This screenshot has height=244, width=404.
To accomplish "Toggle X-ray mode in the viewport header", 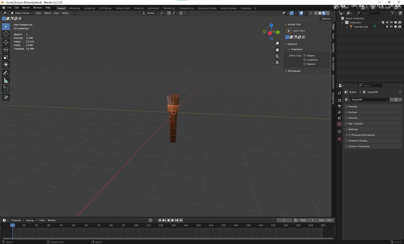I will [311, 13].
